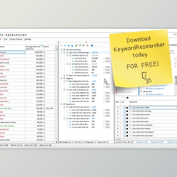Collapse the Questions category in tree
This screenshot has width=177, height=177.
(x=61, y=104)
